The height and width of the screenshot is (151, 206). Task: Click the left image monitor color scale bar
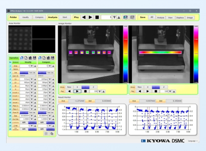click(x=125, y=54)
